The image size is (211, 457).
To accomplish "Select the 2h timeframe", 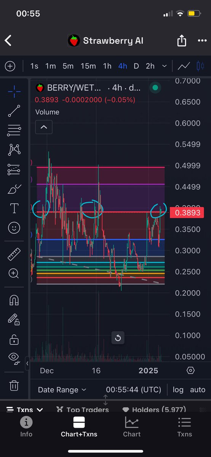I will (150, 66).
